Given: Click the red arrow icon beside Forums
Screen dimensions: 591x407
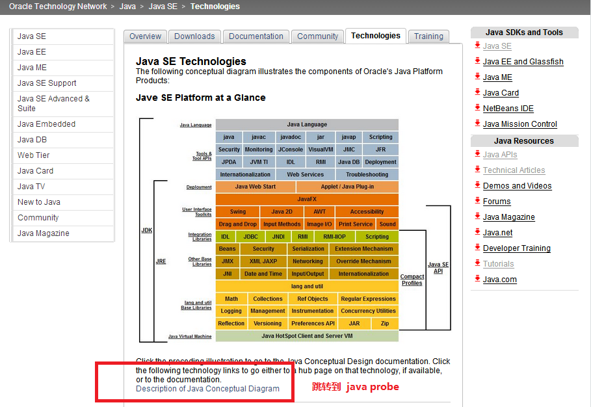Looking at the screenshot, I should pos(477,200).
